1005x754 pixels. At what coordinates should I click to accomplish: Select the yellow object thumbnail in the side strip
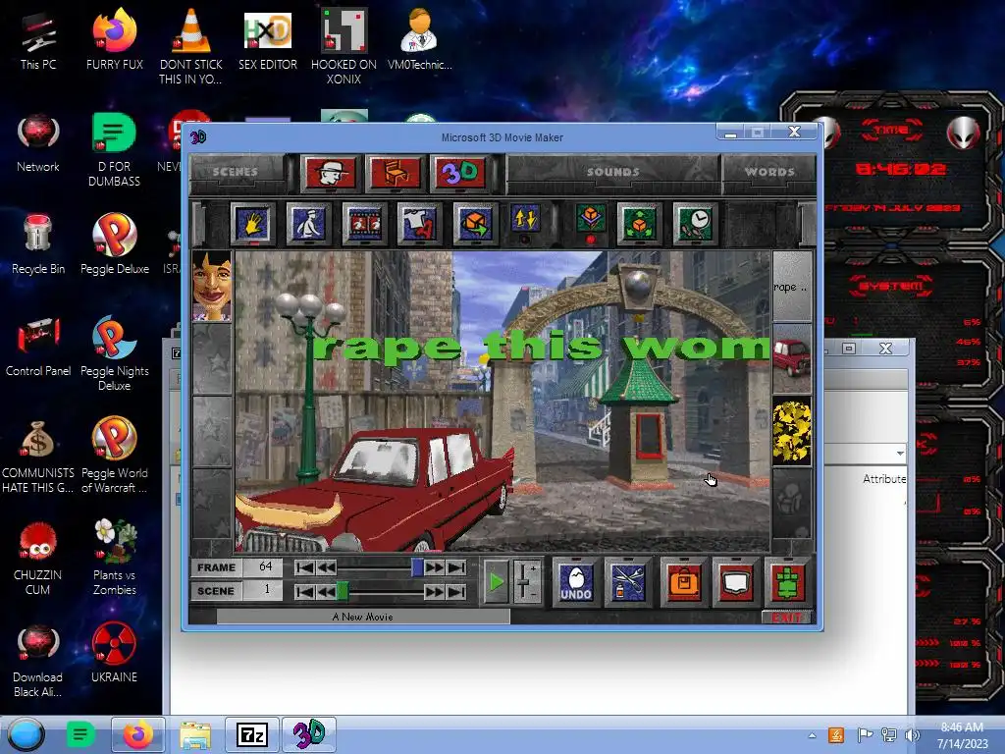coord(792,430)
